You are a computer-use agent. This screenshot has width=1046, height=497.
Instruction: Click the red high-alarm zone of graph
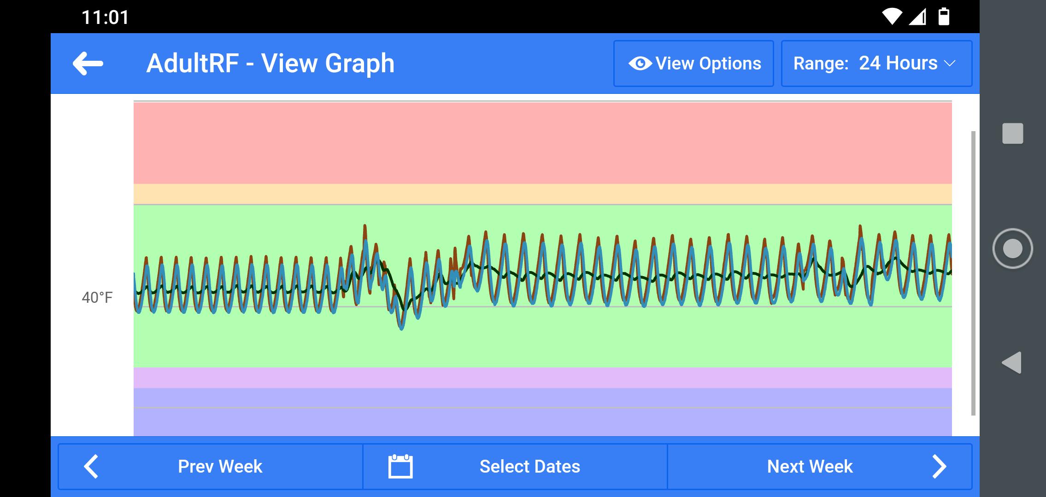(542, 143)
